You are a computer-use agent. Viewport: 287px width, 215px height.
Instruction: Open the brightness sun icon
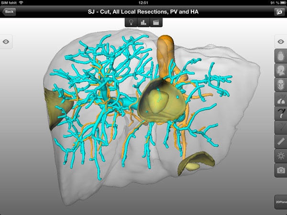[281, 156]
